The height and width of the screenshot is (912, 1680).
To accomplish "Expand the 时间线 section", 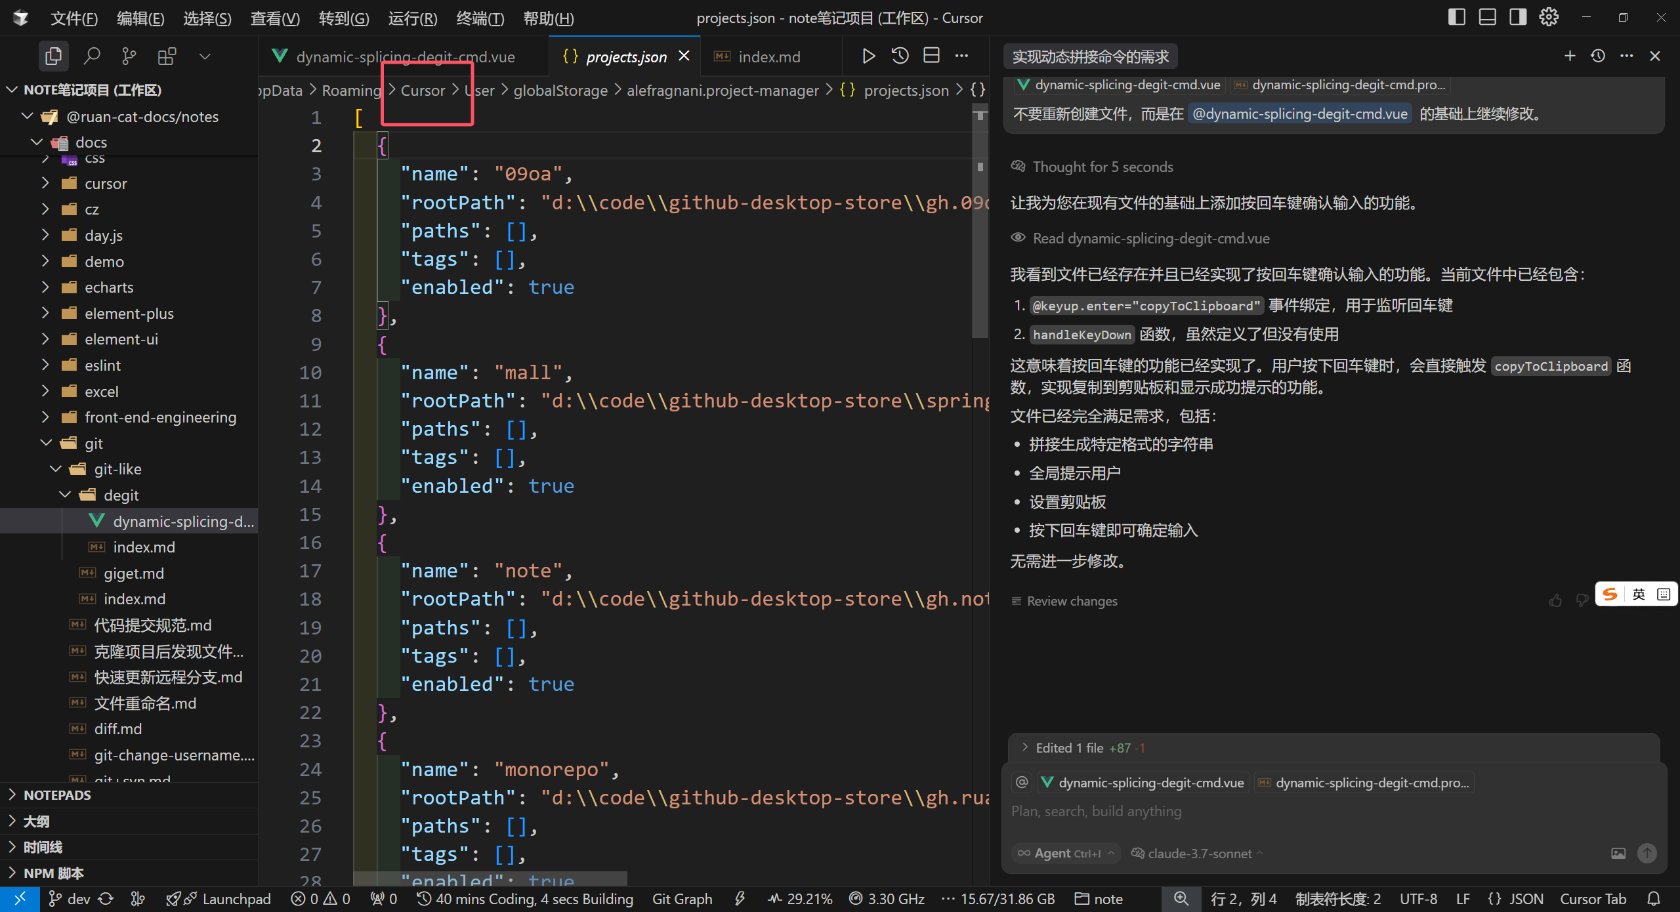I will coord(130,847).
